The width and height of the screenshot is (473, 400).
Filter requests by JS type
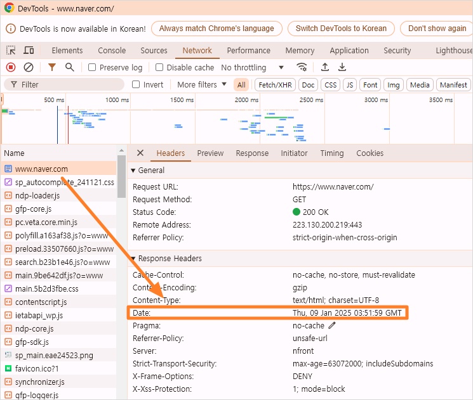pyautogui.click(x=350, y=85)
